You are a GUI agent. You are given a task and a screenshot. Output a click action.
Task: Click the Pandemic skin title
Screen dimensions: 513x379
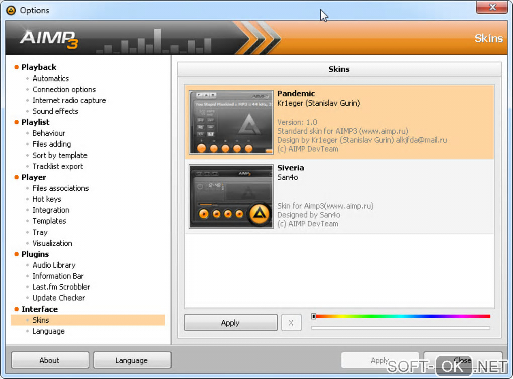point(296,94)
